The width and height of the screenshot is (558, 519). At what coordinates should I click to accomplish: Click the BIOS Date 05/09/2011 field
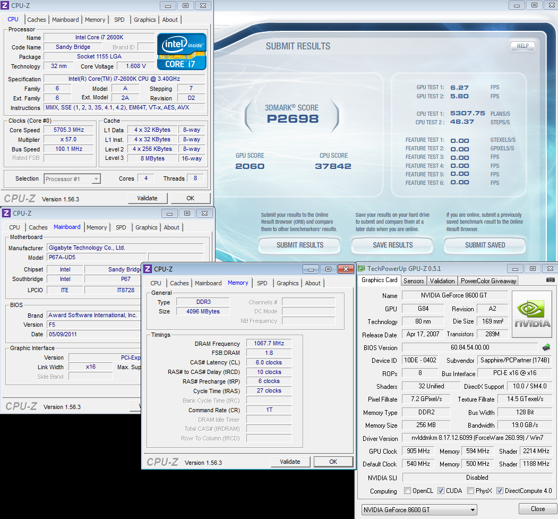pos(95,334)
